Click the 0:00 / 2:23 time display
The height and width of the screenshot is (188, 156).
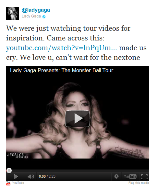click(47, 176)
